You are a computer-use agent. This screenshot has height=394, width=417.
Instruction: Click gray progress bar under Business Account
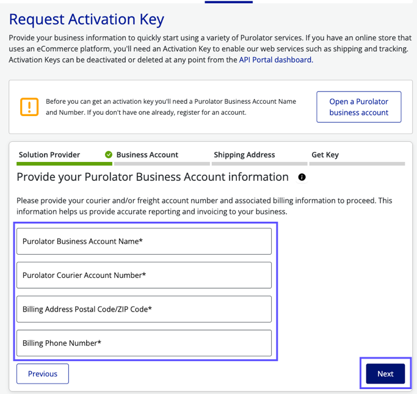click(x=161, y=164)
